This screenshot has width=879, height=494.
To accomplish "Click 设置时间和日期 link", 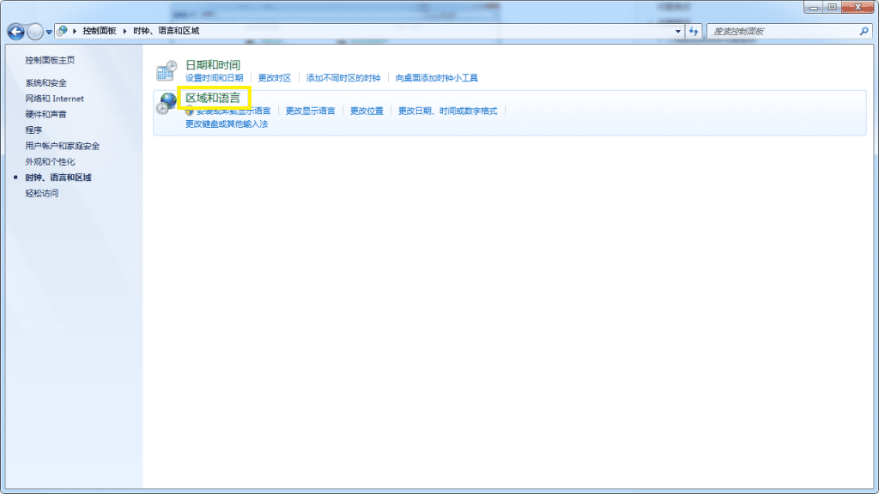I will (214, 78).
